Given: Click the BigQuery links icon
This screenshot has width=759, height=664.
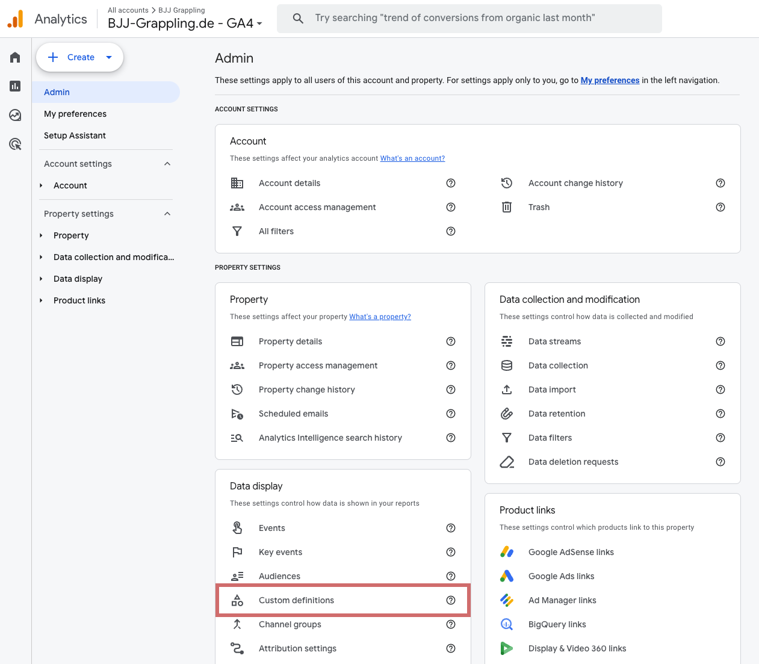Looking at the screenshot, I should 507,624.
